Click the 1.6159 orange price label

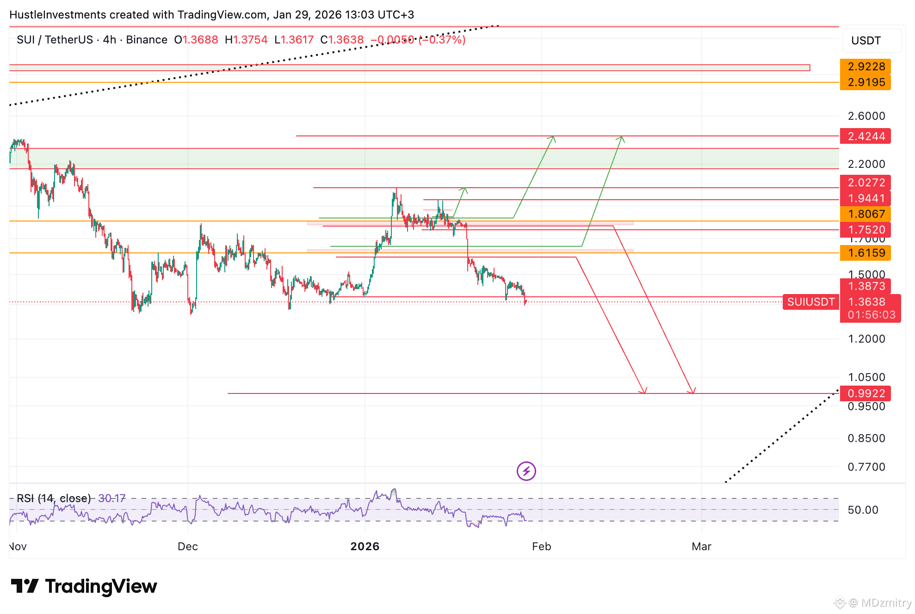coord(866,253)
